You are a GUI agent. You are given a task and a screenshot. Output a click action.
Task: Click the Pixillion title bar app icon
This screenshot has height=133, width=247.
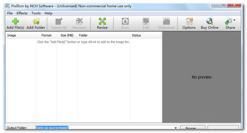pyautogui.click(x=7, y=6)
